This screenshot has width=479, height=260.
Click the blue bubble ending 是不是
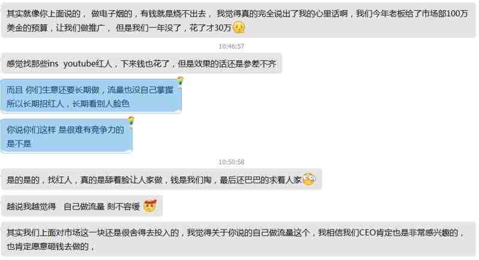66,136
